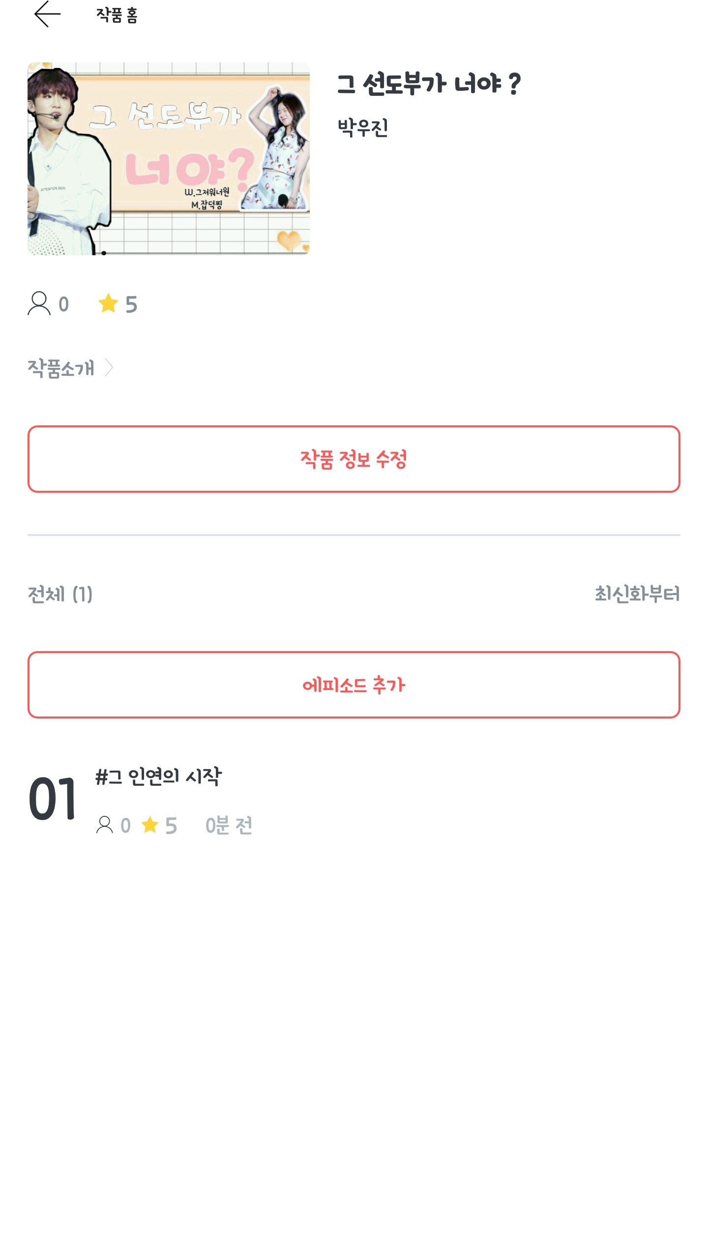
Task: Click the episode timestamp 0분 전
Action: coord(229,825)
